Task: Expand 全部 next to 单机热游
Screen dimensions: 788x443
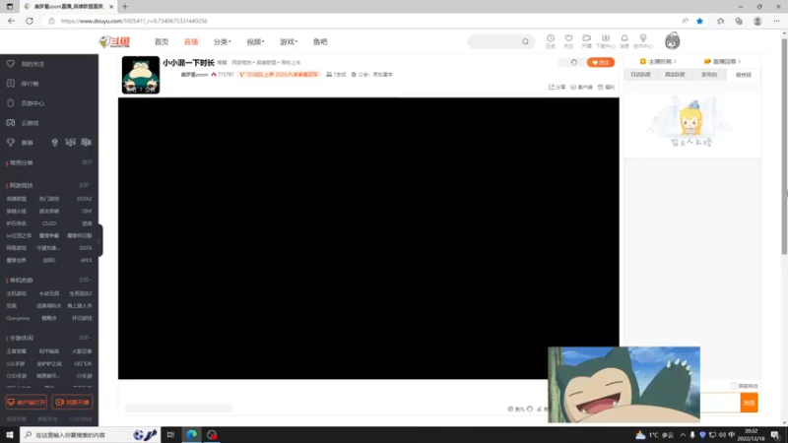Action: point(86,280)
